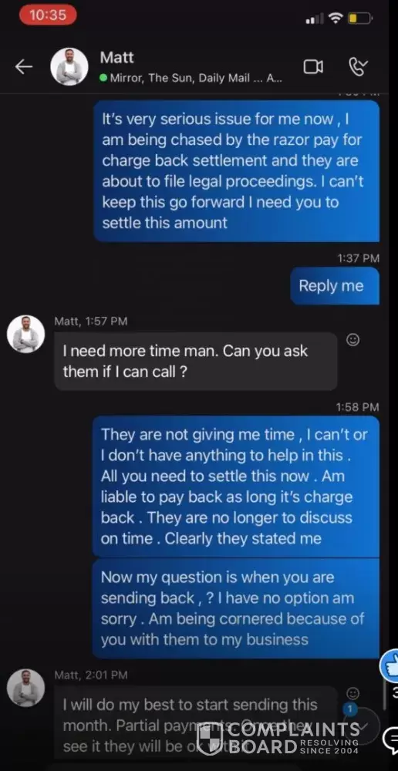Add emoji reaction to the 2:01 PM message
Viewport: 398px width, 771px height.
[x=352, y=693]
